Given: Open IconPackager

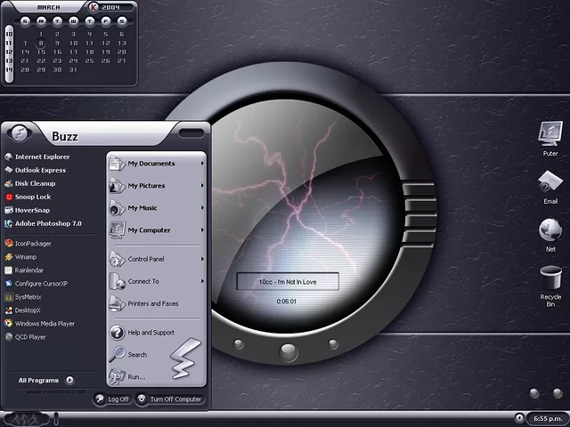Looking at the screenshot, I should (34, 243).
